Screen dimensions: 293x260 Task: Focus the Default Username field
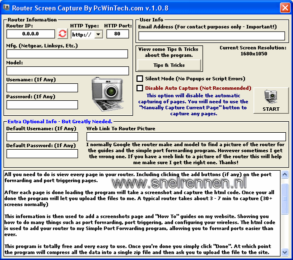tap(42, 137)
